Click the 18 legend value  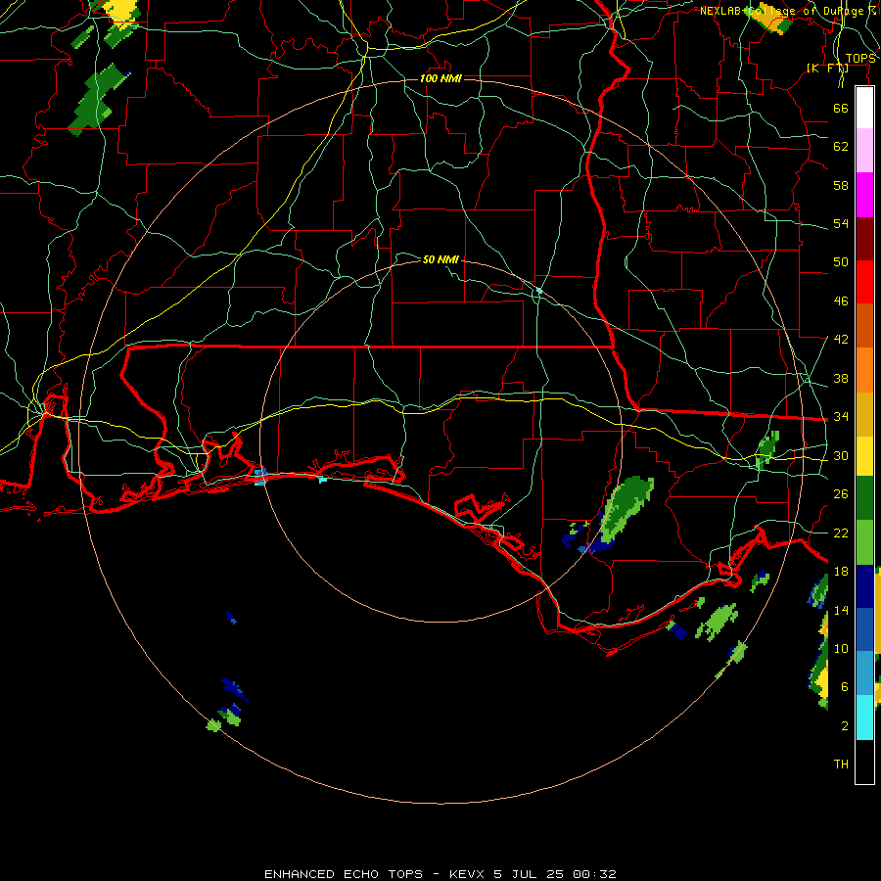(841, 572)
